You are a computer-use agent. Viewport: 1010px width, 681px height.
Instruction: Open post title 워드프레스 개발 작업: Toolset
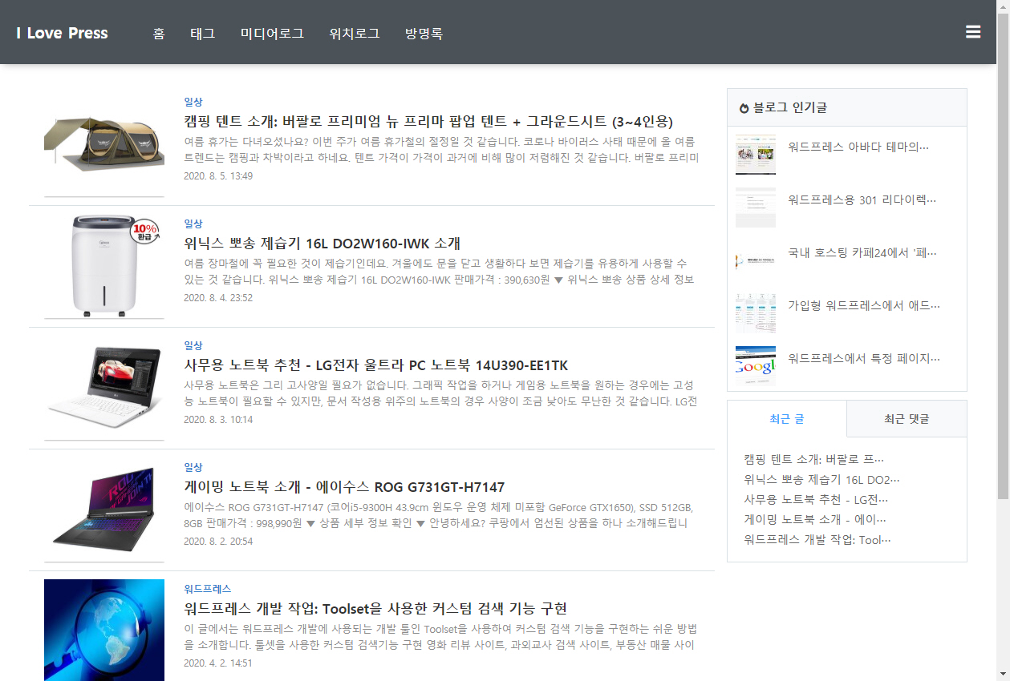point(375,608)
